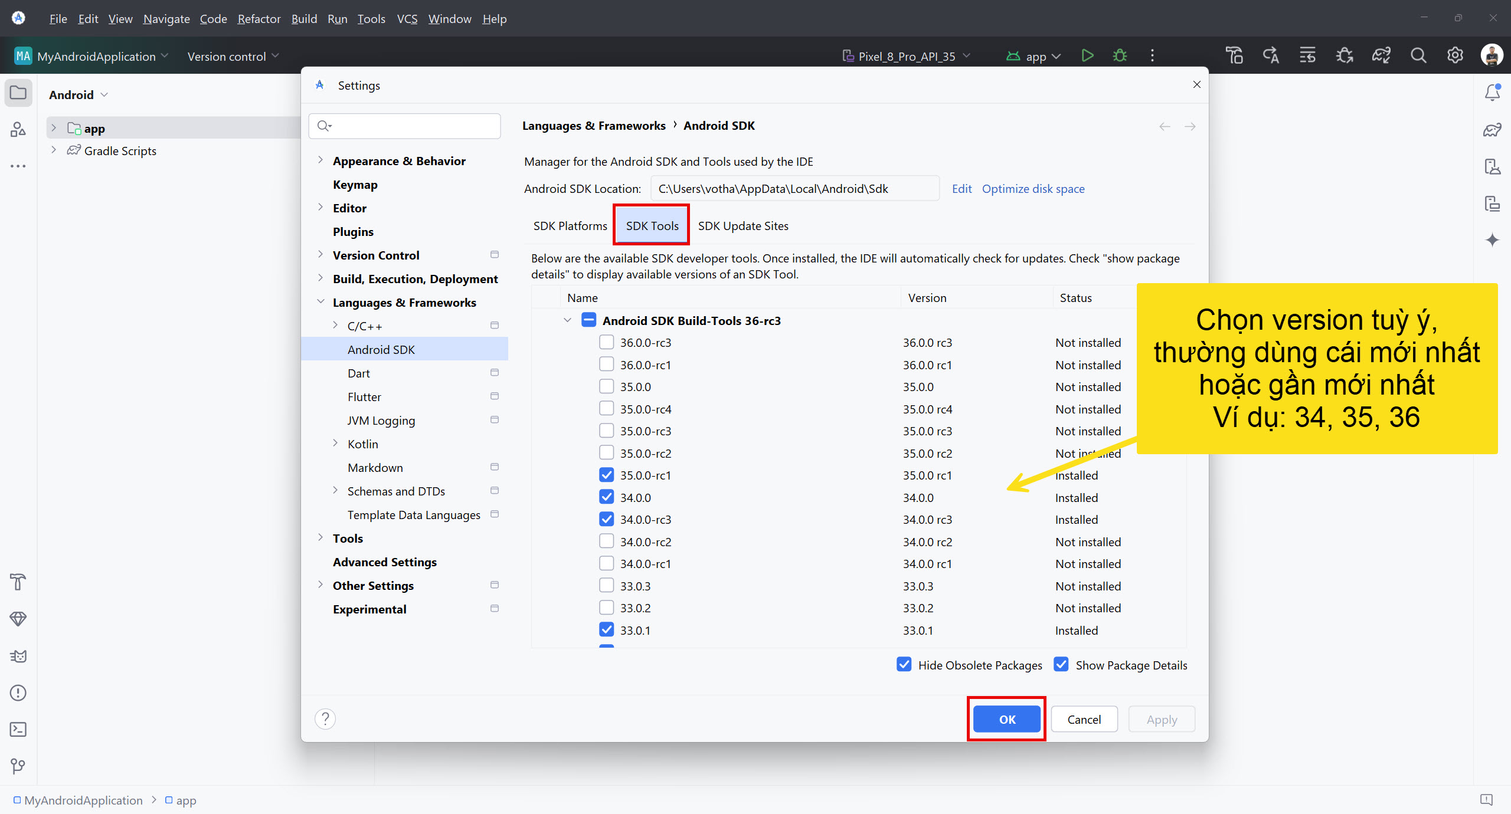This screenshot has height=814, width=1511.
Task: Toggle Hide Obsolete Packages checkbox
Action: [x=904, y=665]
